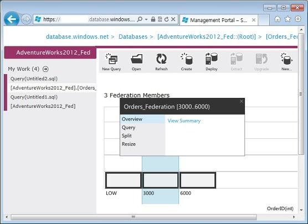This screenshot has height=224, width=308.
Task: Click the Extract toolbar icon
Action: pos(237,62)
